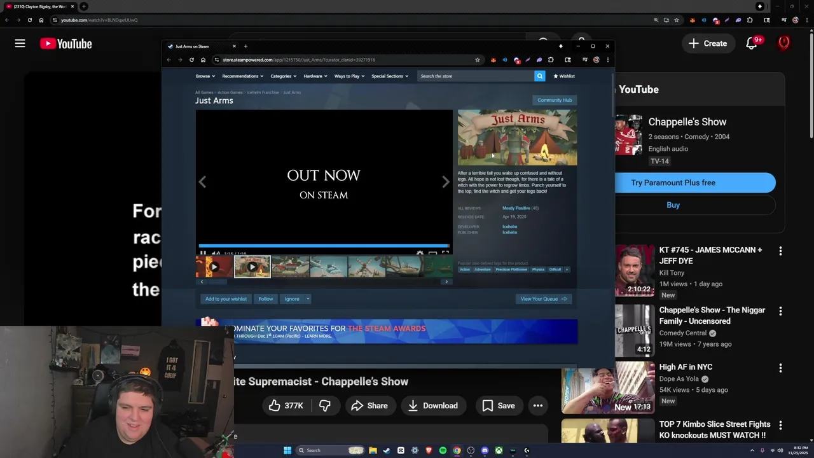
Task: Open more actions ellipsis below the video
Action: pyautogui.click(x=538, y=406)
